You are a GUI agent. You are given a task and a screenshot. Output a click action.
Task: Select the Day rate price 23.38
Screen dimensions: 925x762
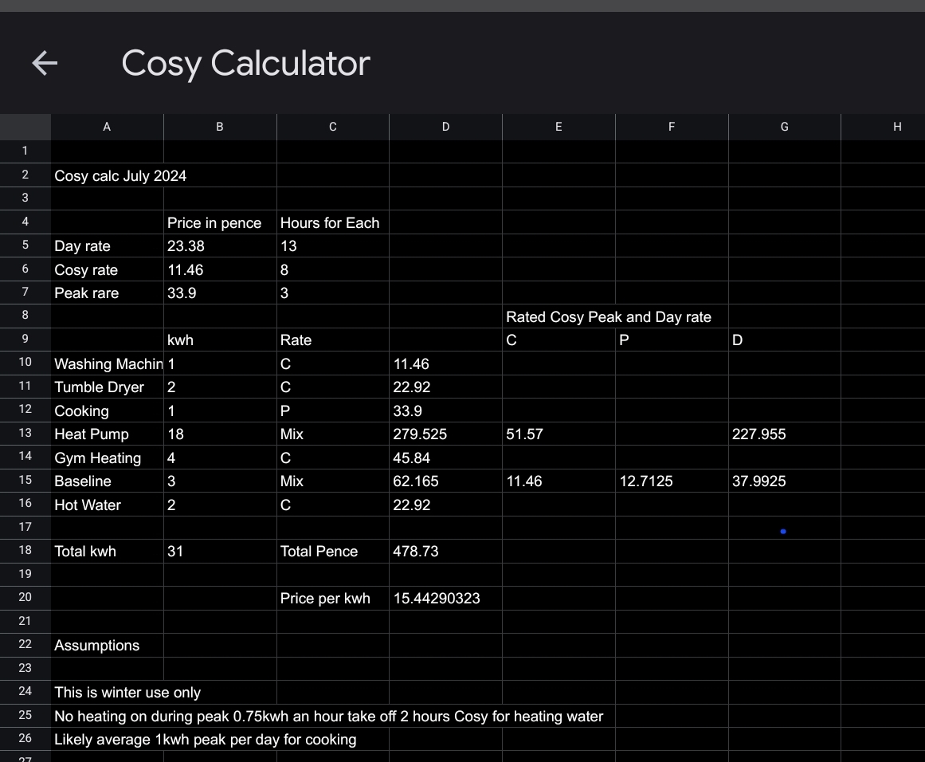220,246
